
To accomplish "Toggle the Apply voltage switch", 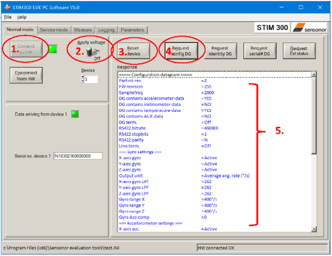I will click(x=90, y=51).
